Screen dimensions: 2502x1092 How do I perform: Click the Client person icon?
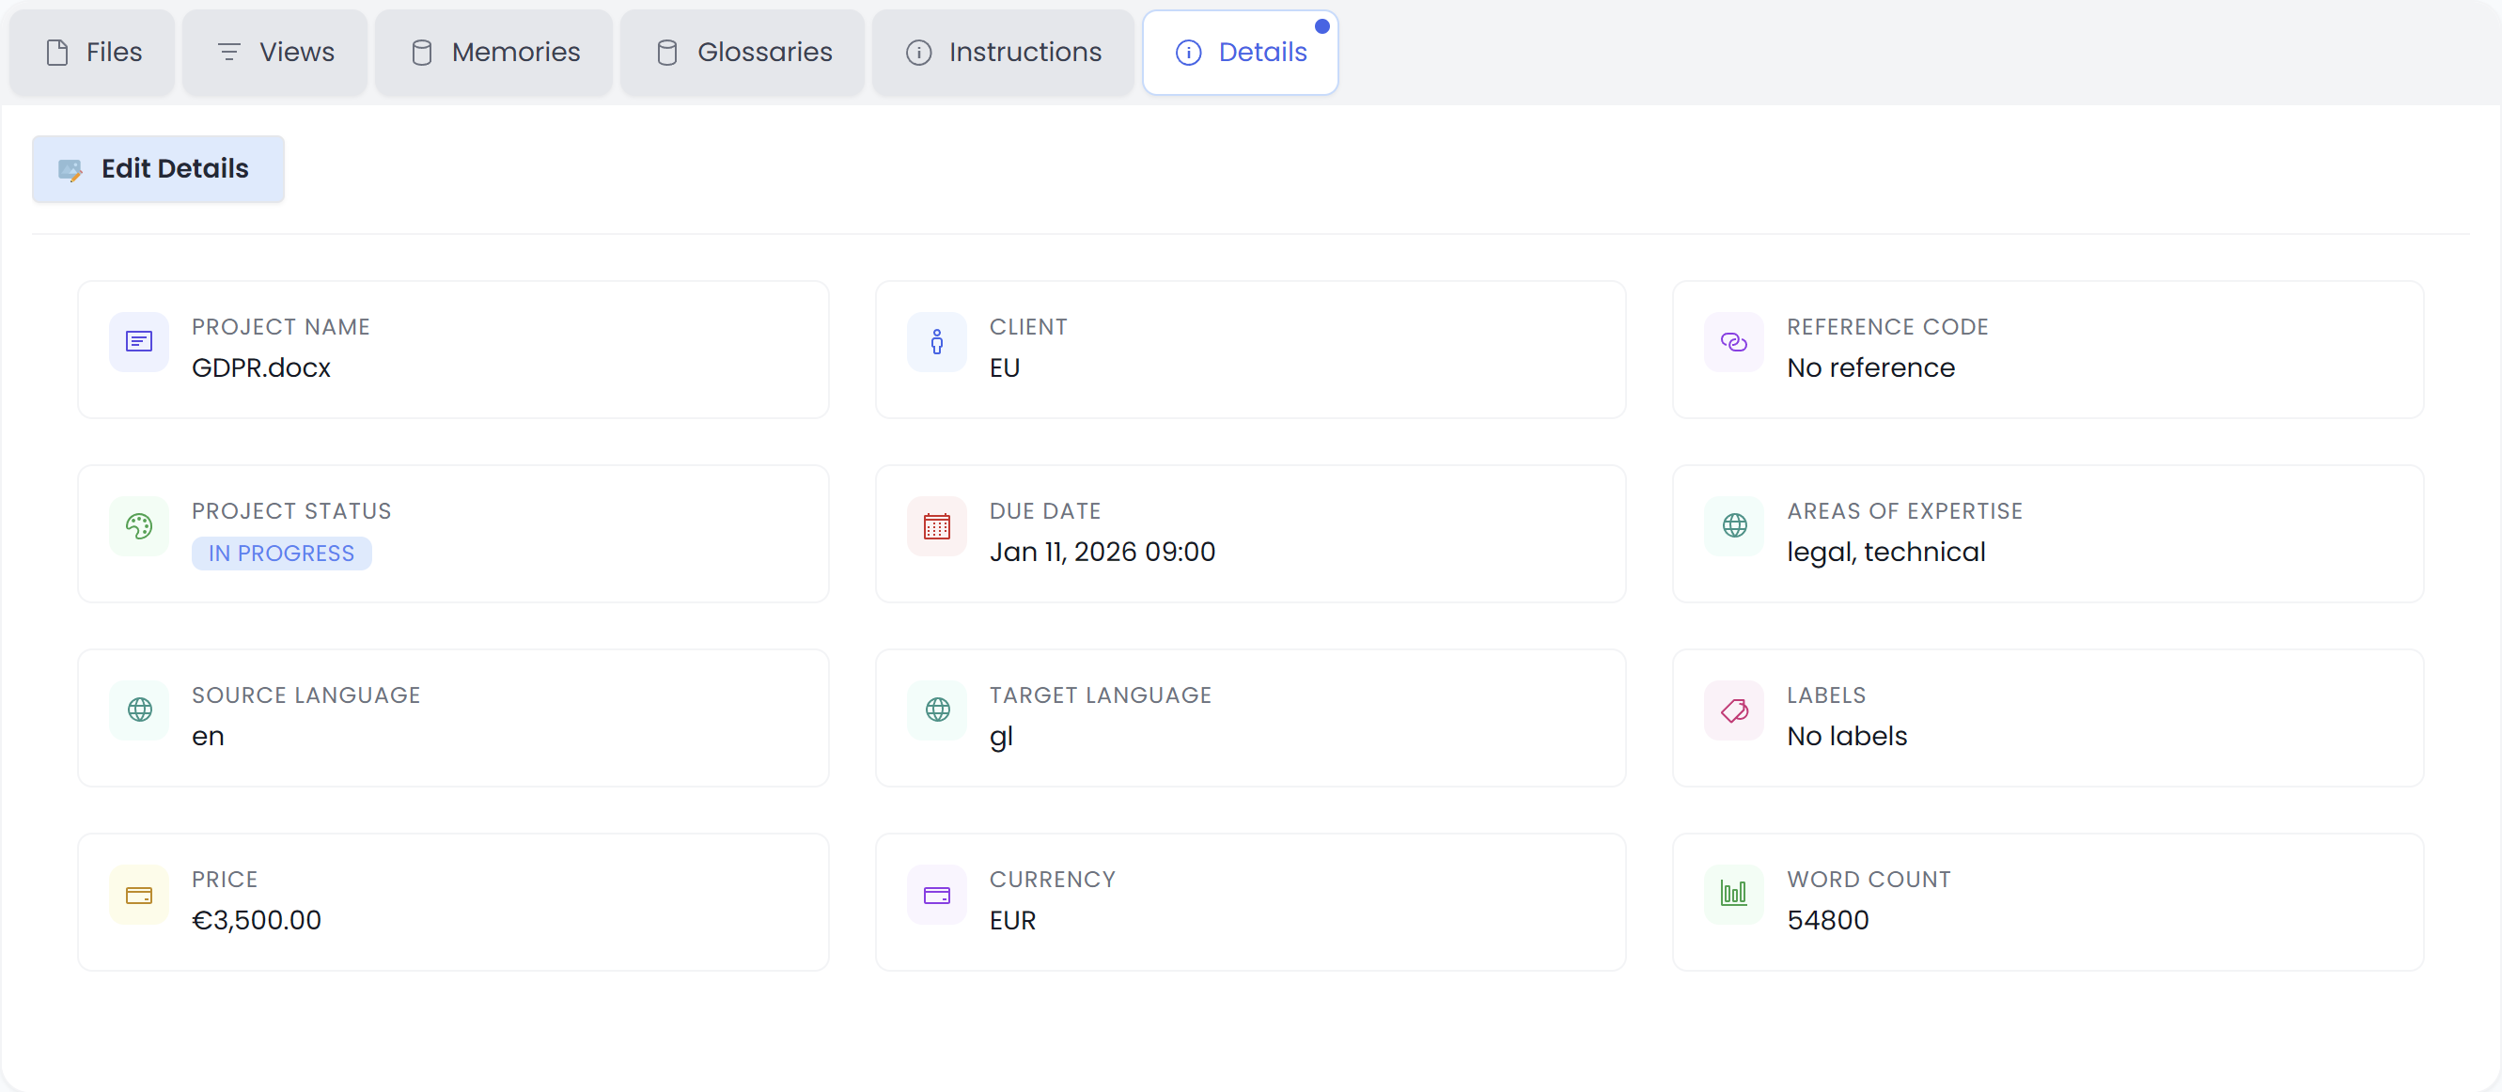coord(936,342)
